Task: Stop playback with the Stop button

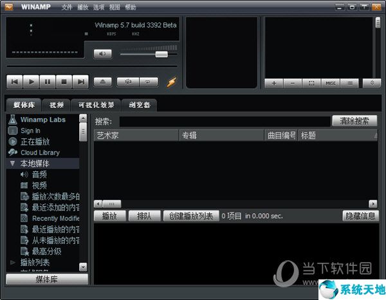Action: [64, 82]
